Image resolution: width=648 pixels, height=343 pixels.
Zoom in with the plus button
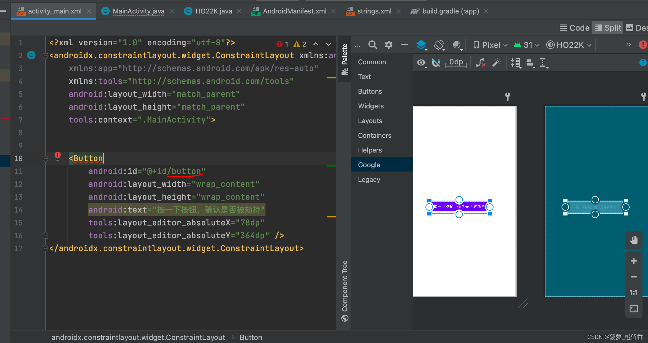pos(634,261)
